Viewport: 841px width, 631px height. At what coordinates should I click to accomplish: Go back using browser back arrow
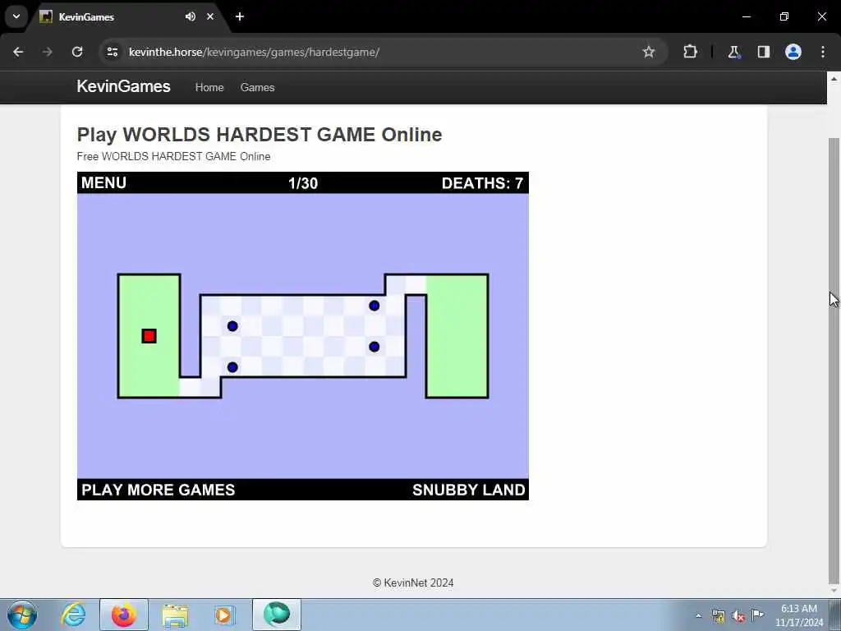point(18,52)
